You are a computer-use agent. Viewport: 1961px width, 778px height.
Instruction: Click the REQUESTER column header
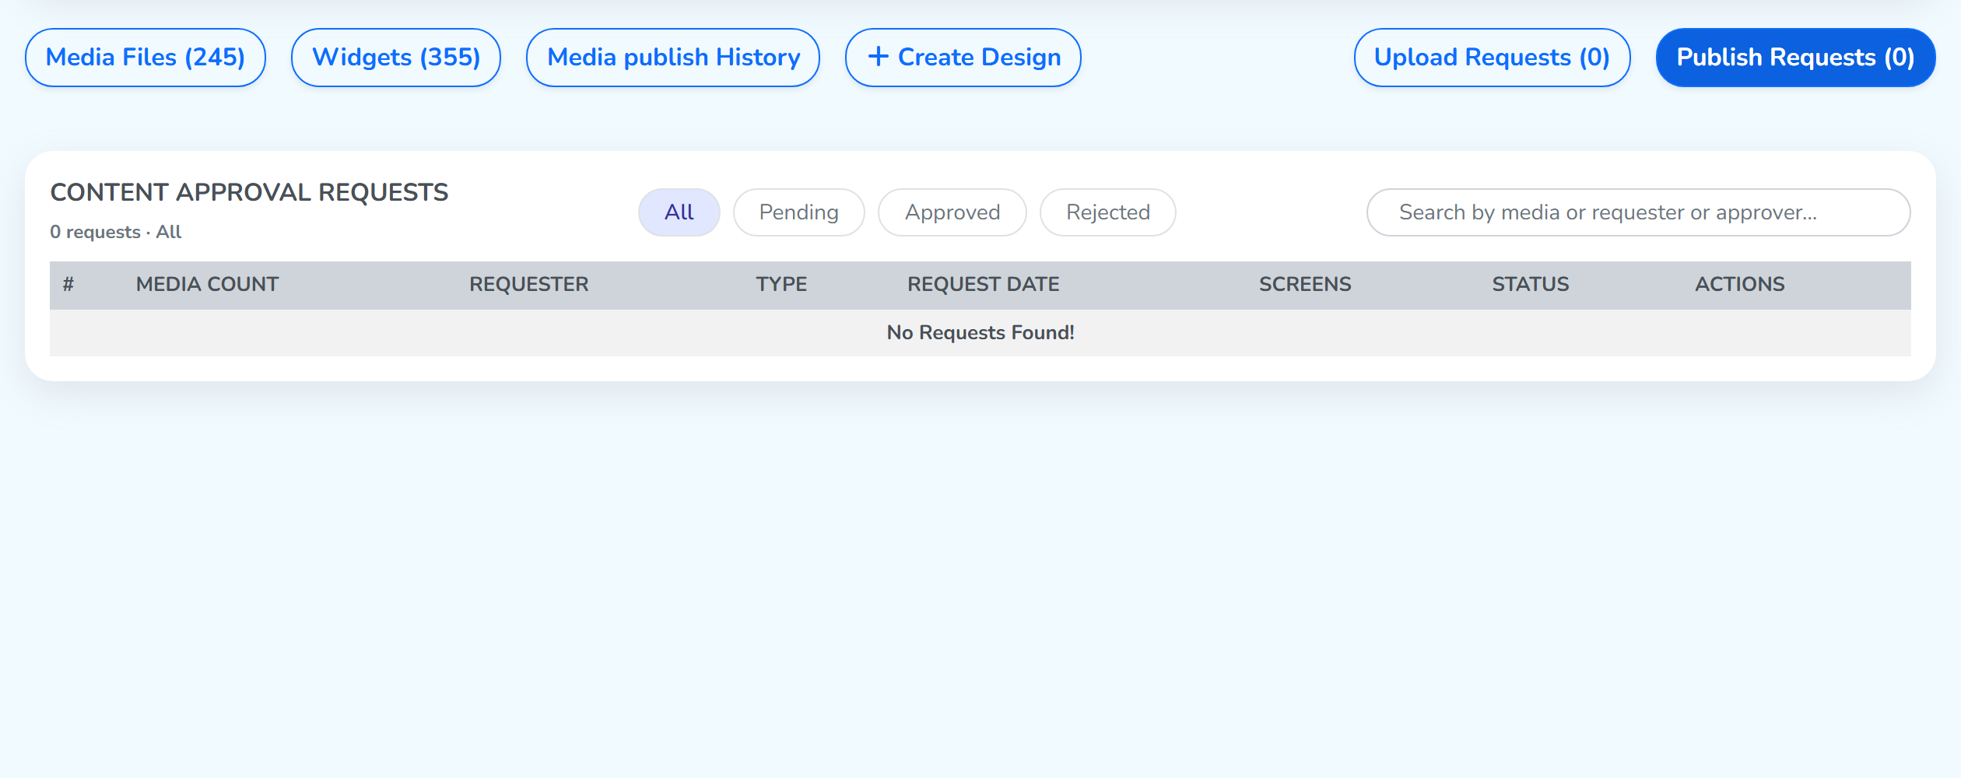coord(529,285)
